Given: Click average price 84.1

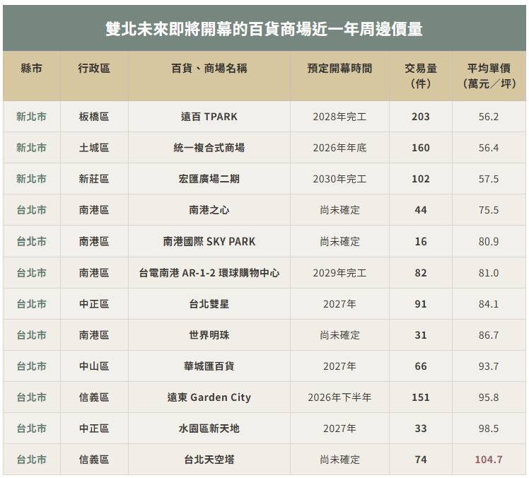Looking at the screenshot, I should tap(489, 304).
